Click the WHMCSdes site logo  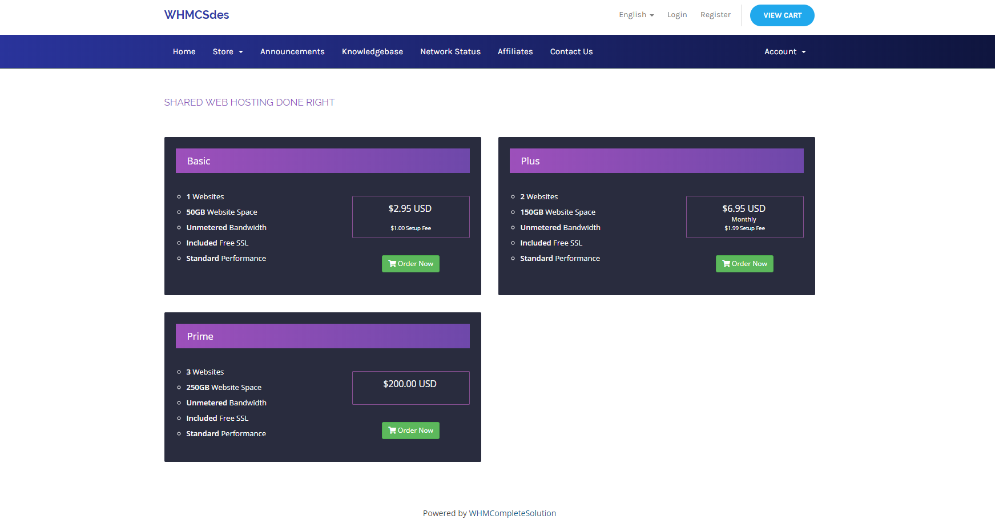tap(196, 15)
